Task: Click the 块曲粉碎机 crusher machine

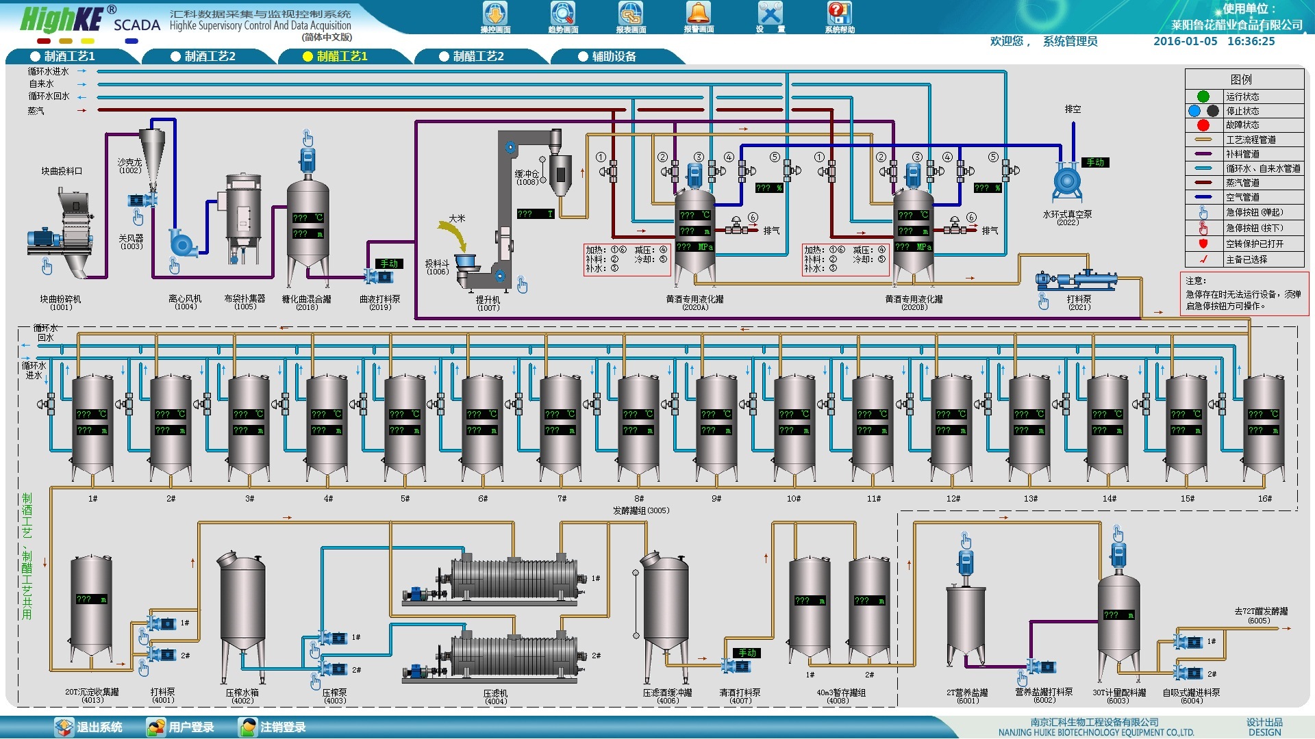Action: pos(60,233)
